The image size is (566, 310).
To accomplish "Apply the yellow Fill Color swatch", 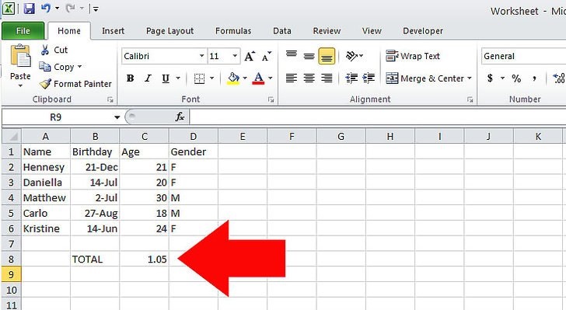I will click(x=233, y=78).
